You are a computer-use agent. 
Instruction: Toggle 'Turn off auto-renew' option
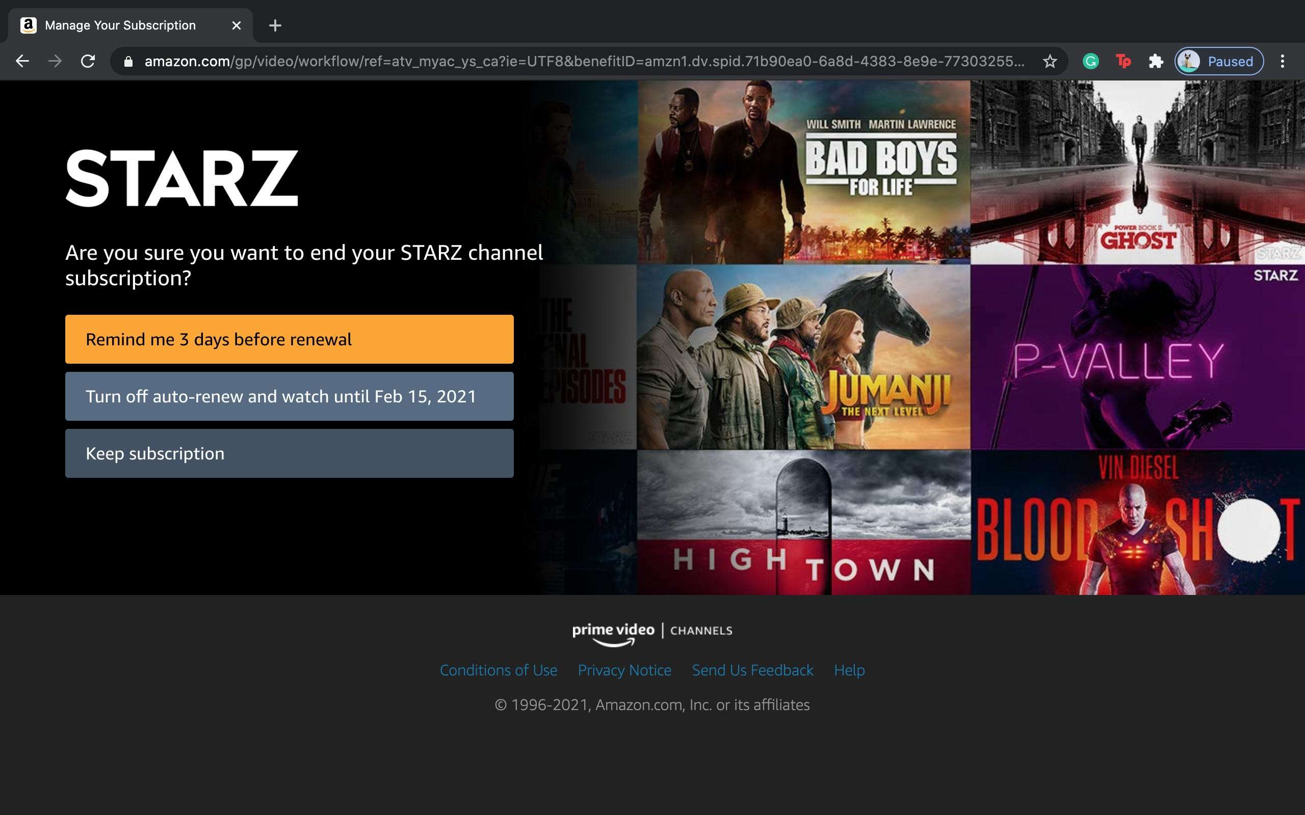coord(290,395)
